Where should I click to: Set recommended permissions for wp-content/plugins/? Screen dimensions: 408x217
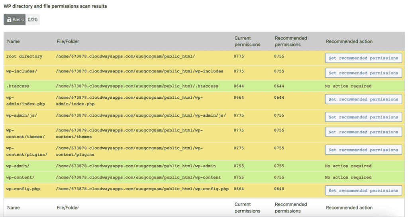pyautogui.click(x=363, y=150)
